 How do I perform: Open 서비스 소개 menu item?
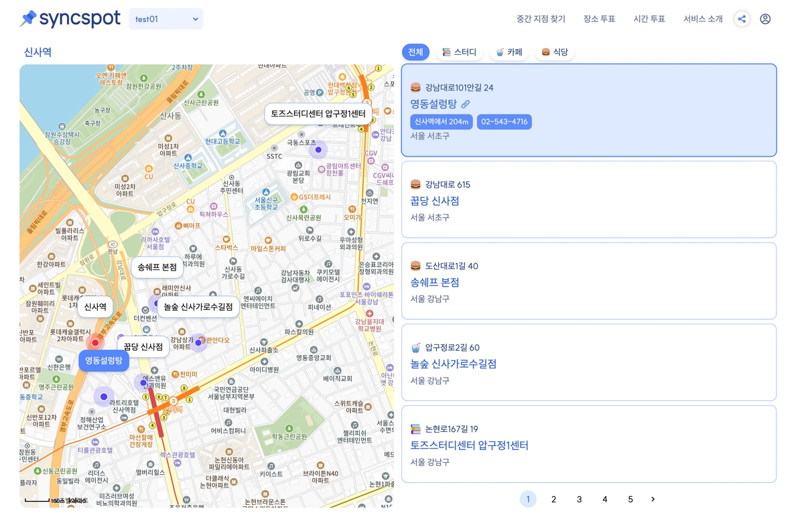[703, 19]
